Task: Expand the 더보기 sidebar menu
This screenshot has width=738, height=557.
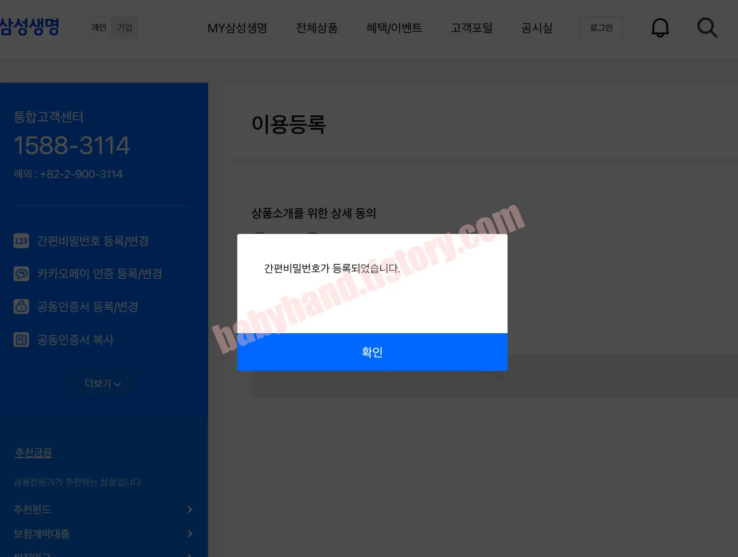Action: pos(103,383)
